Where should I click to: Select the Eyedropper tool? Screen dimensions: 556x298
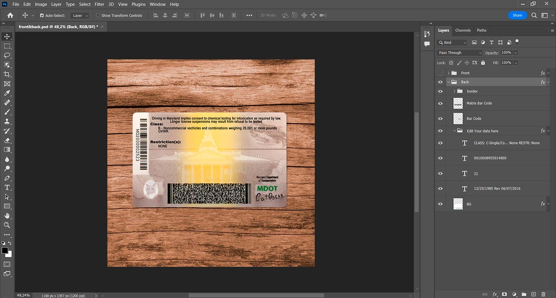tap(7, 93)
